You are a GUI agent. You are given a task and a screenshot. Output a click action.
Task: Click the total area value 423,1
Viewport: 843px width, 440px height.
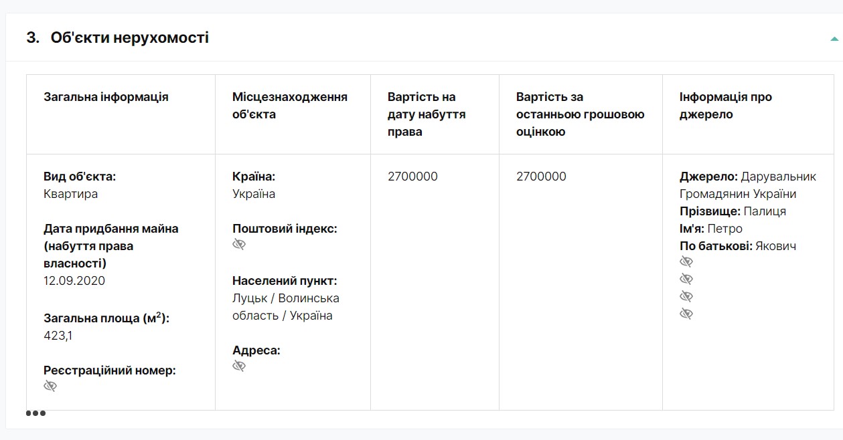pyautogui.click(x=58, y=336)
